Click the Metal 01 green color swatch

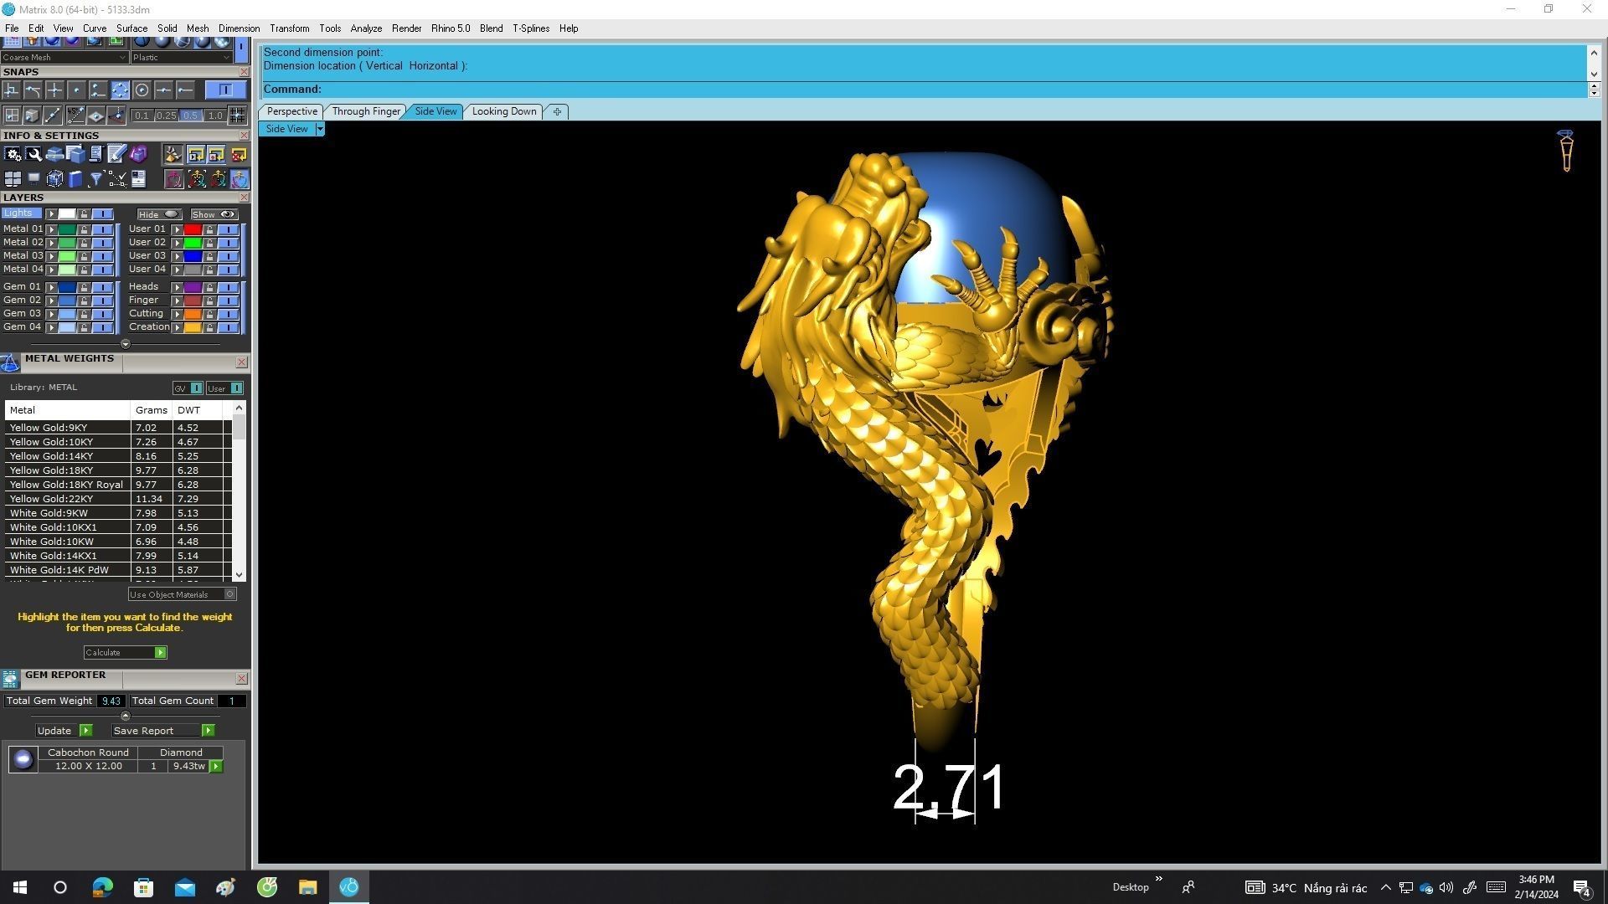pos(67,229)
